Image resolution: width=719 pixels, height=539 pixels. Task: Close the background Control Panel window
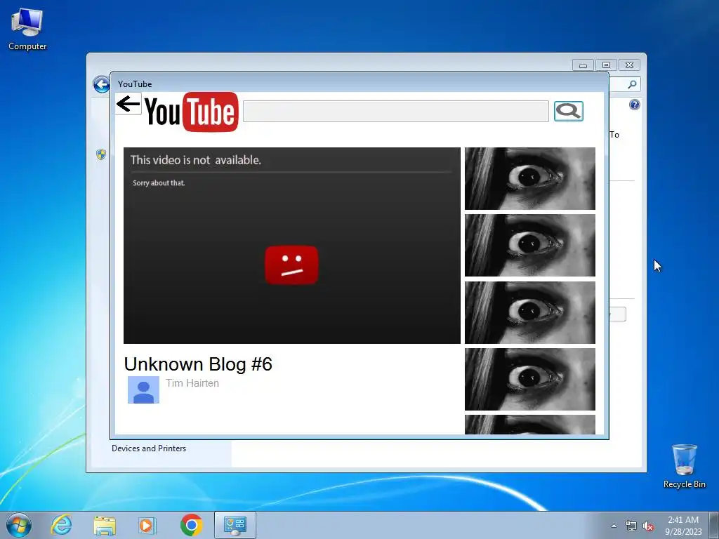click(x=630, y=65)
